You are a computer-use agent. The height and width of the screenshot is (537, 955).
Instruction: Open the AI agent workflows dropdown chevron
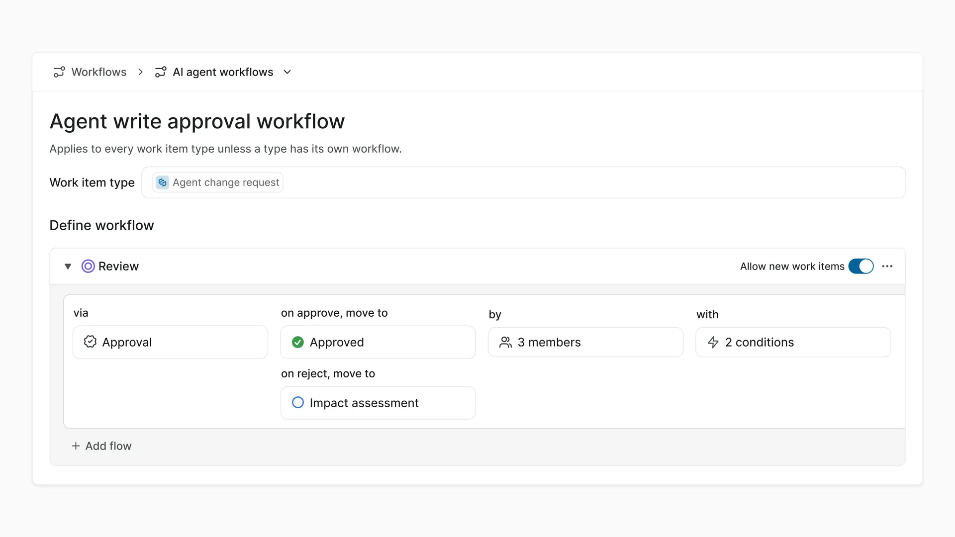[287, 72]
